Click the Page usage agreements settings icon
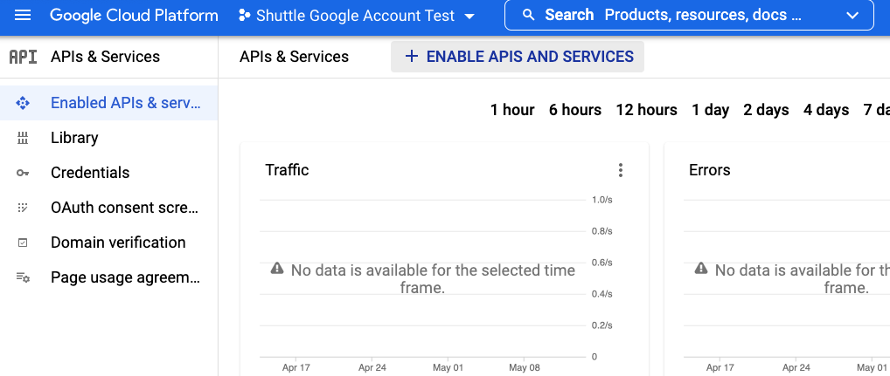The width and height of the screenshot is (890, 376). coord(23,277)
